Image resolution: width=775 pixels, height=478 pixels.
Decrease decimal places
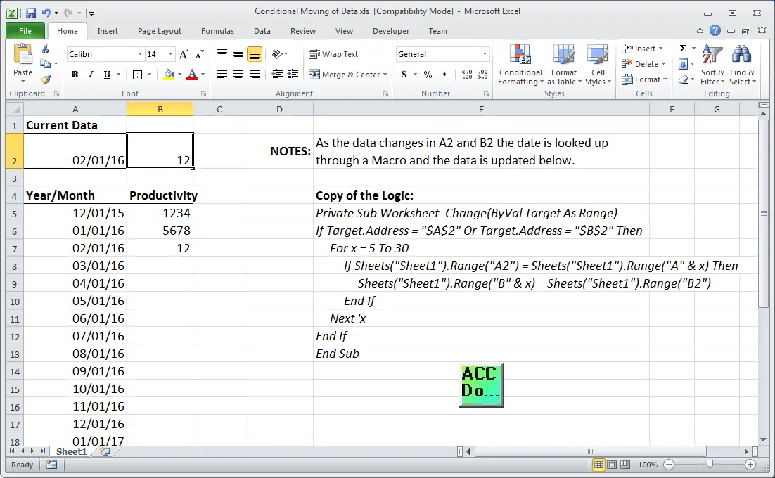point(483,75)
